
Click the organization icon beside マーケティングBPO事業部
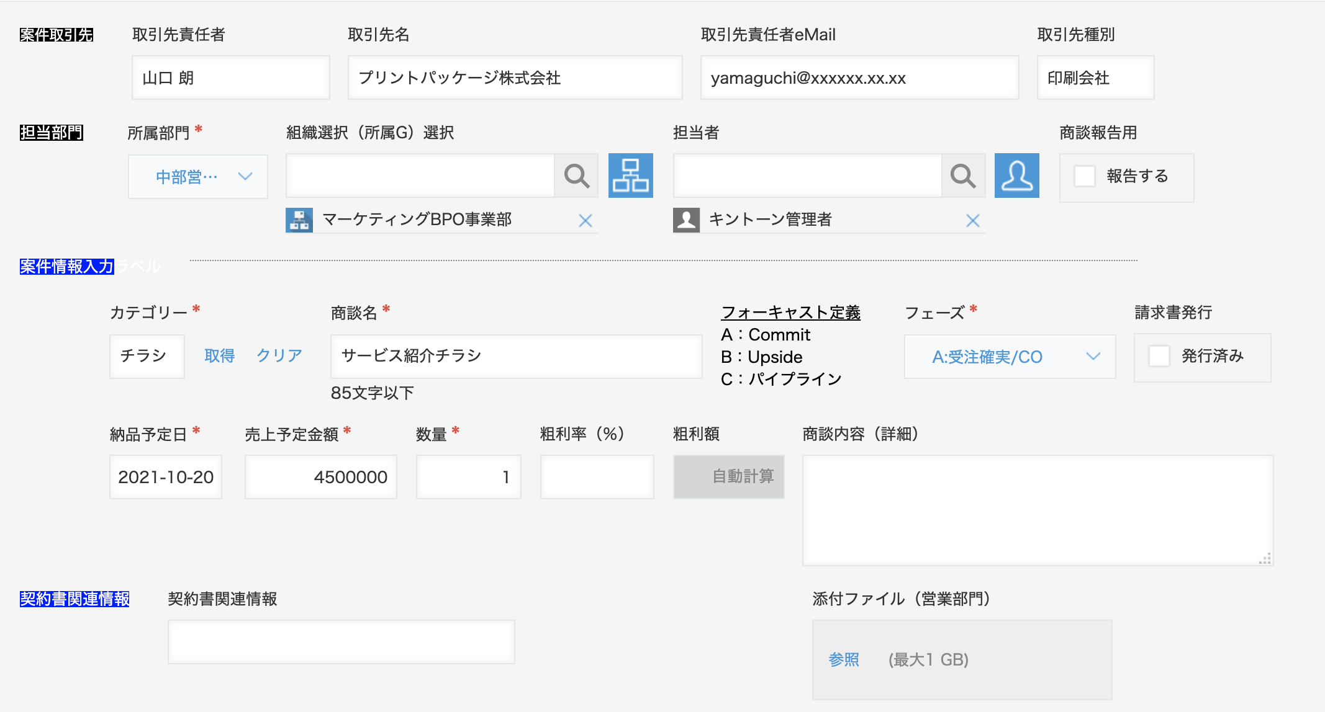[x=299, y=220]
